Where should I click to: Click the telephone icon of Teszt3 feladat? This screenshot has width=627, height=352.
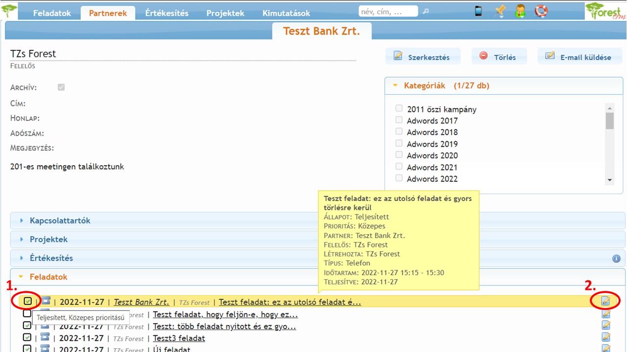coord(45,337)
